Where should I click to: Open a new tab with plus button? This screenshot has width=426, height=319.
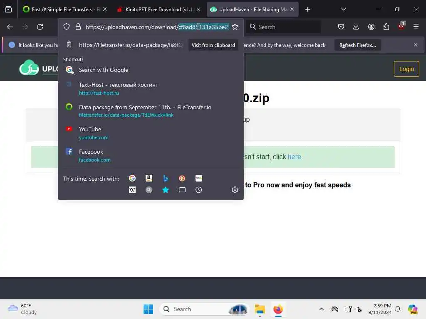tap(307, 10)
